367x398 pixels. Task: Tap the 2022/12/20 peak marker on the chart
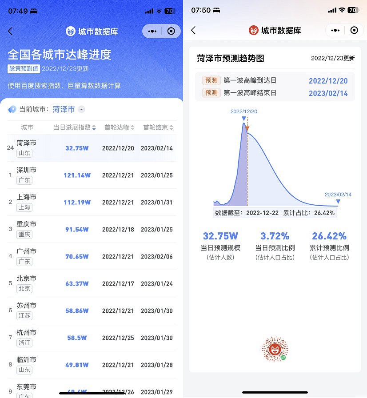(243, 118)
